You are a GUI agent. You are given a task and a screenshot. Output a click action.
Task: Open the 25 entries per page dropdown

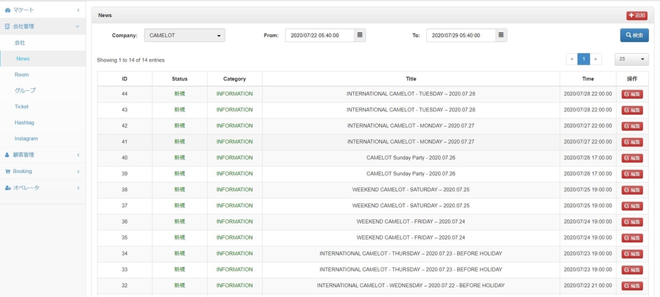point(631,60)
